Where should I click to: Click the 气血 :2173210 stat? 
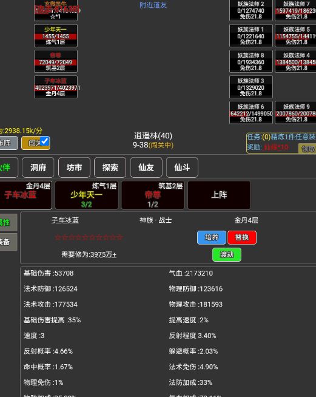pos(191,273)
